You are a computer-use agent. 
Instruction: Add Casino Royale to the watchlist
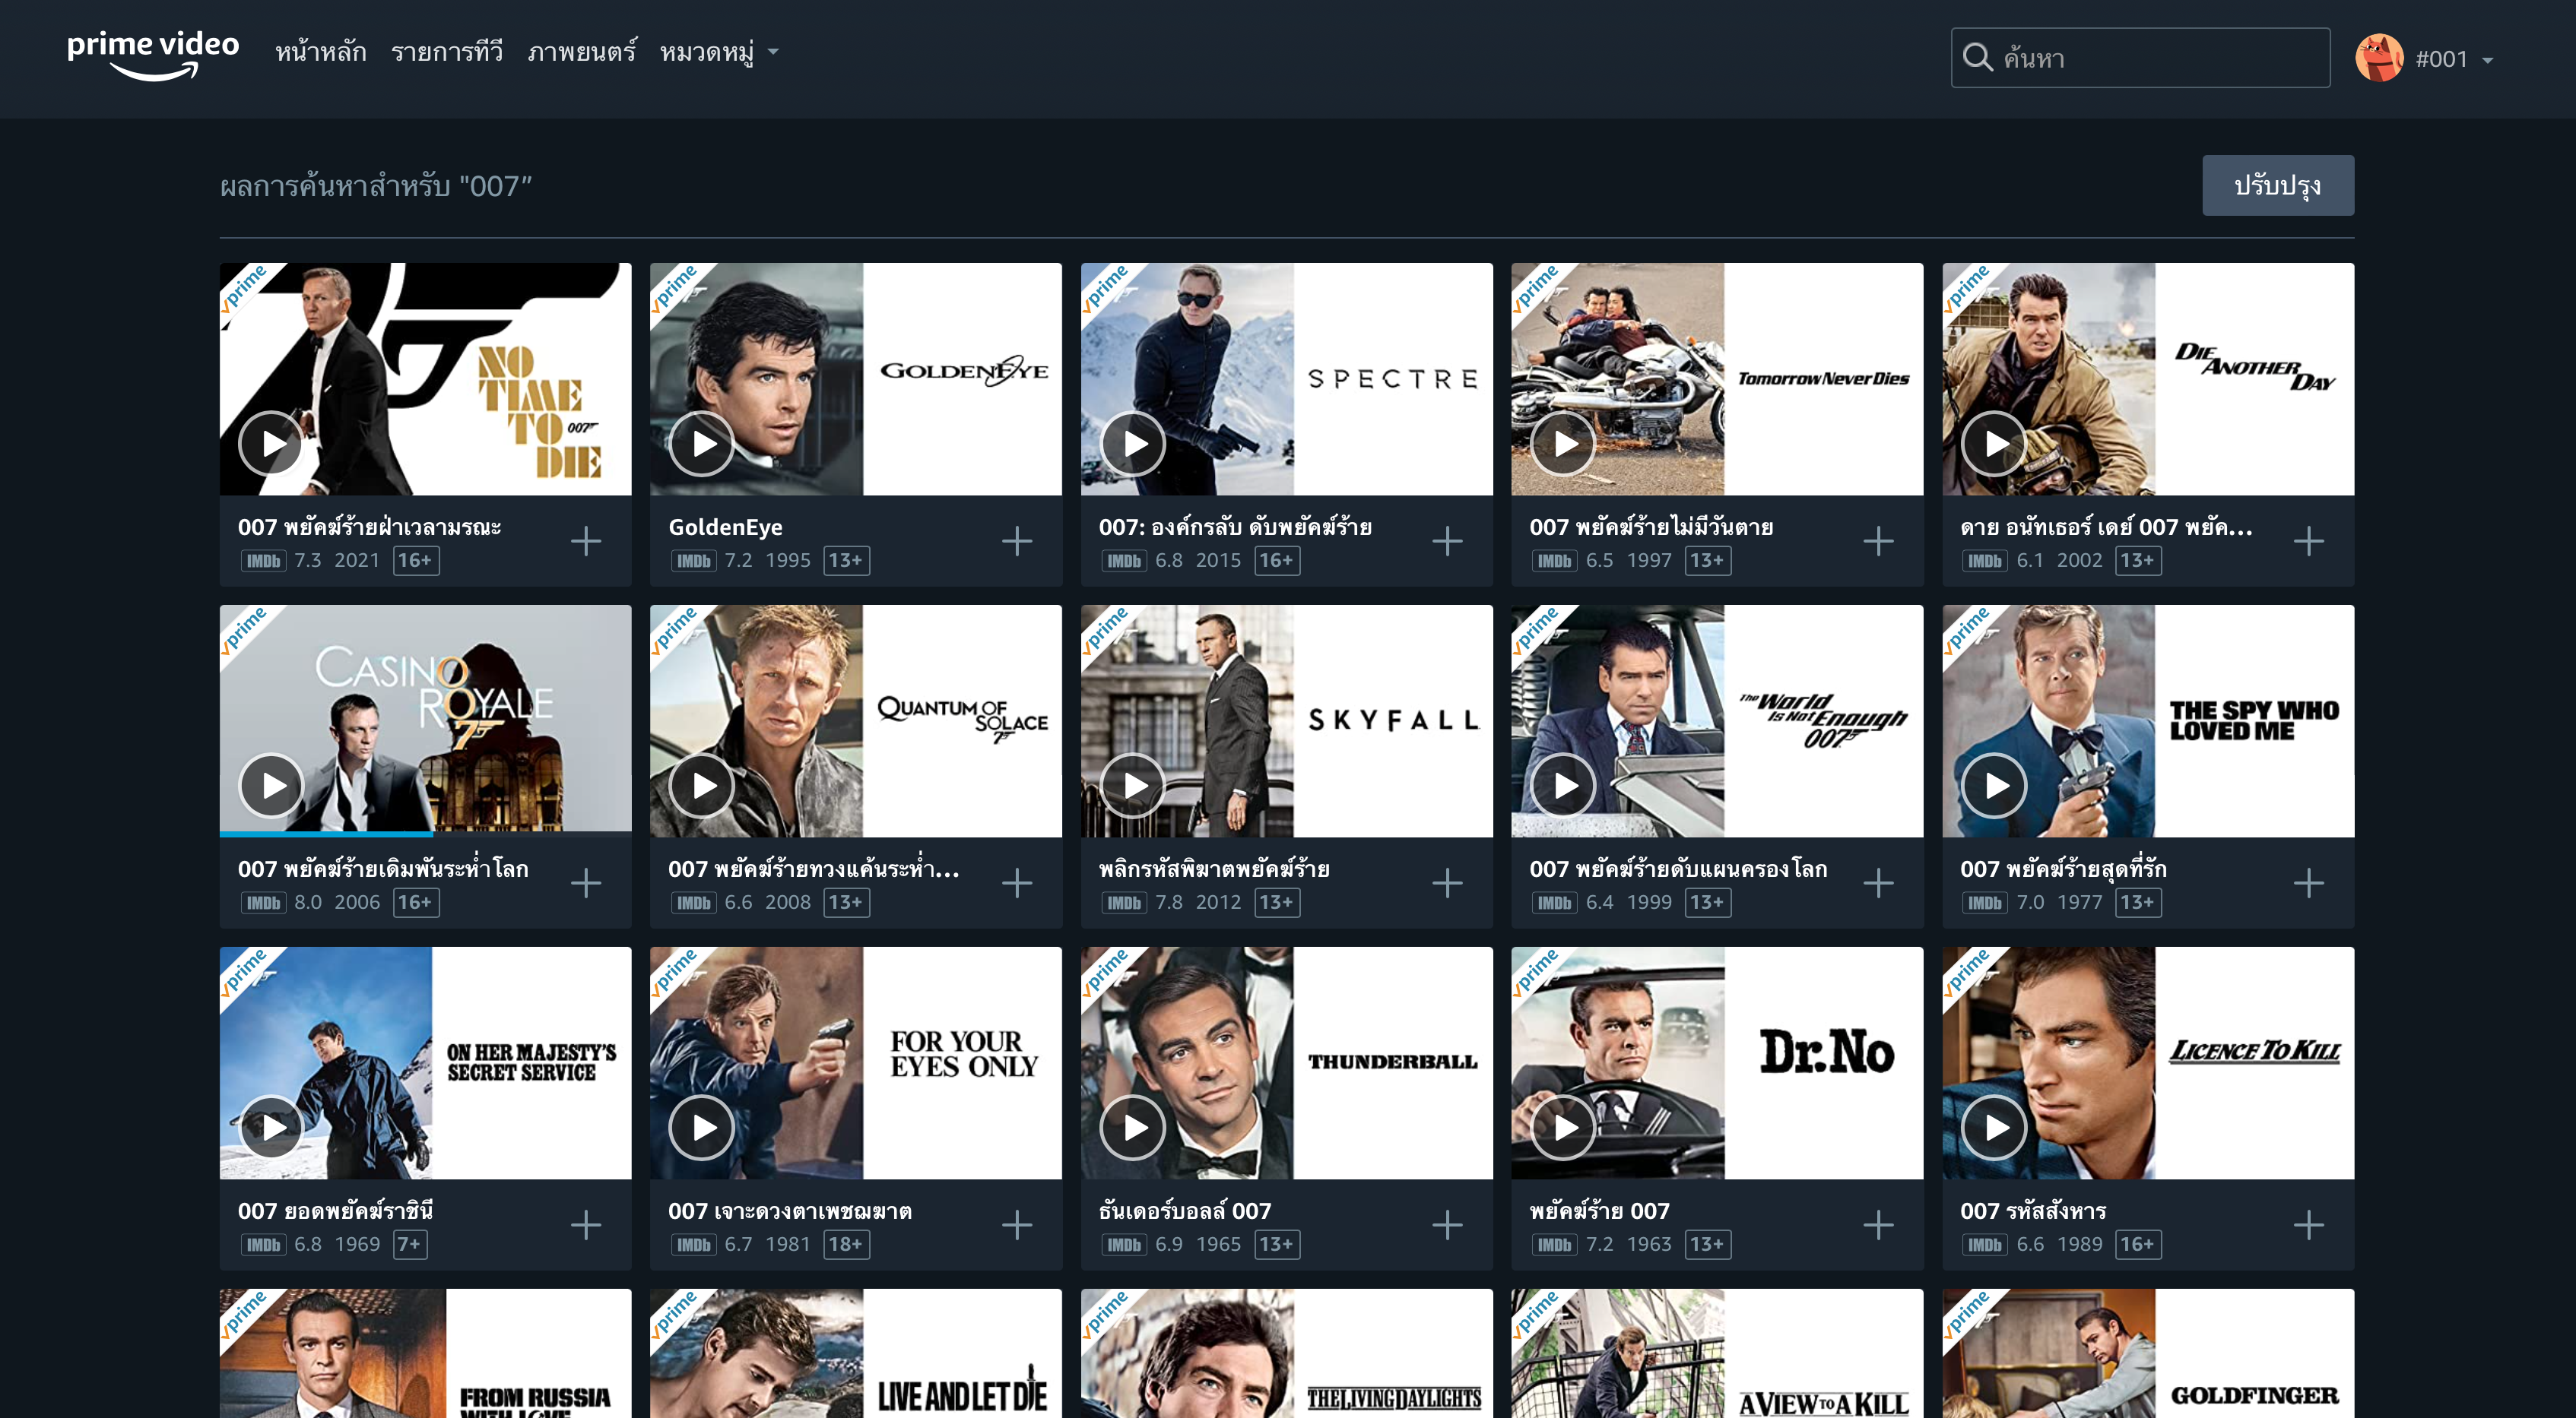(x=586, y=883)
